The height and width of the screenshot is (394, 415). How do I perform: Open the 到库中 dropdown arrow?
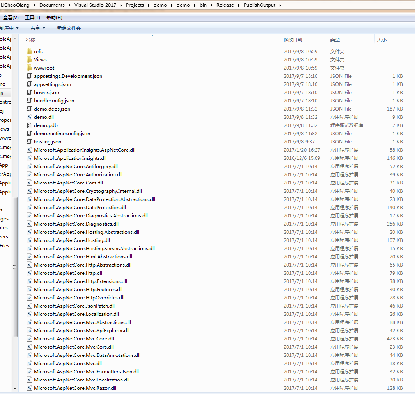pyautogui.click(x=18, y=28)
